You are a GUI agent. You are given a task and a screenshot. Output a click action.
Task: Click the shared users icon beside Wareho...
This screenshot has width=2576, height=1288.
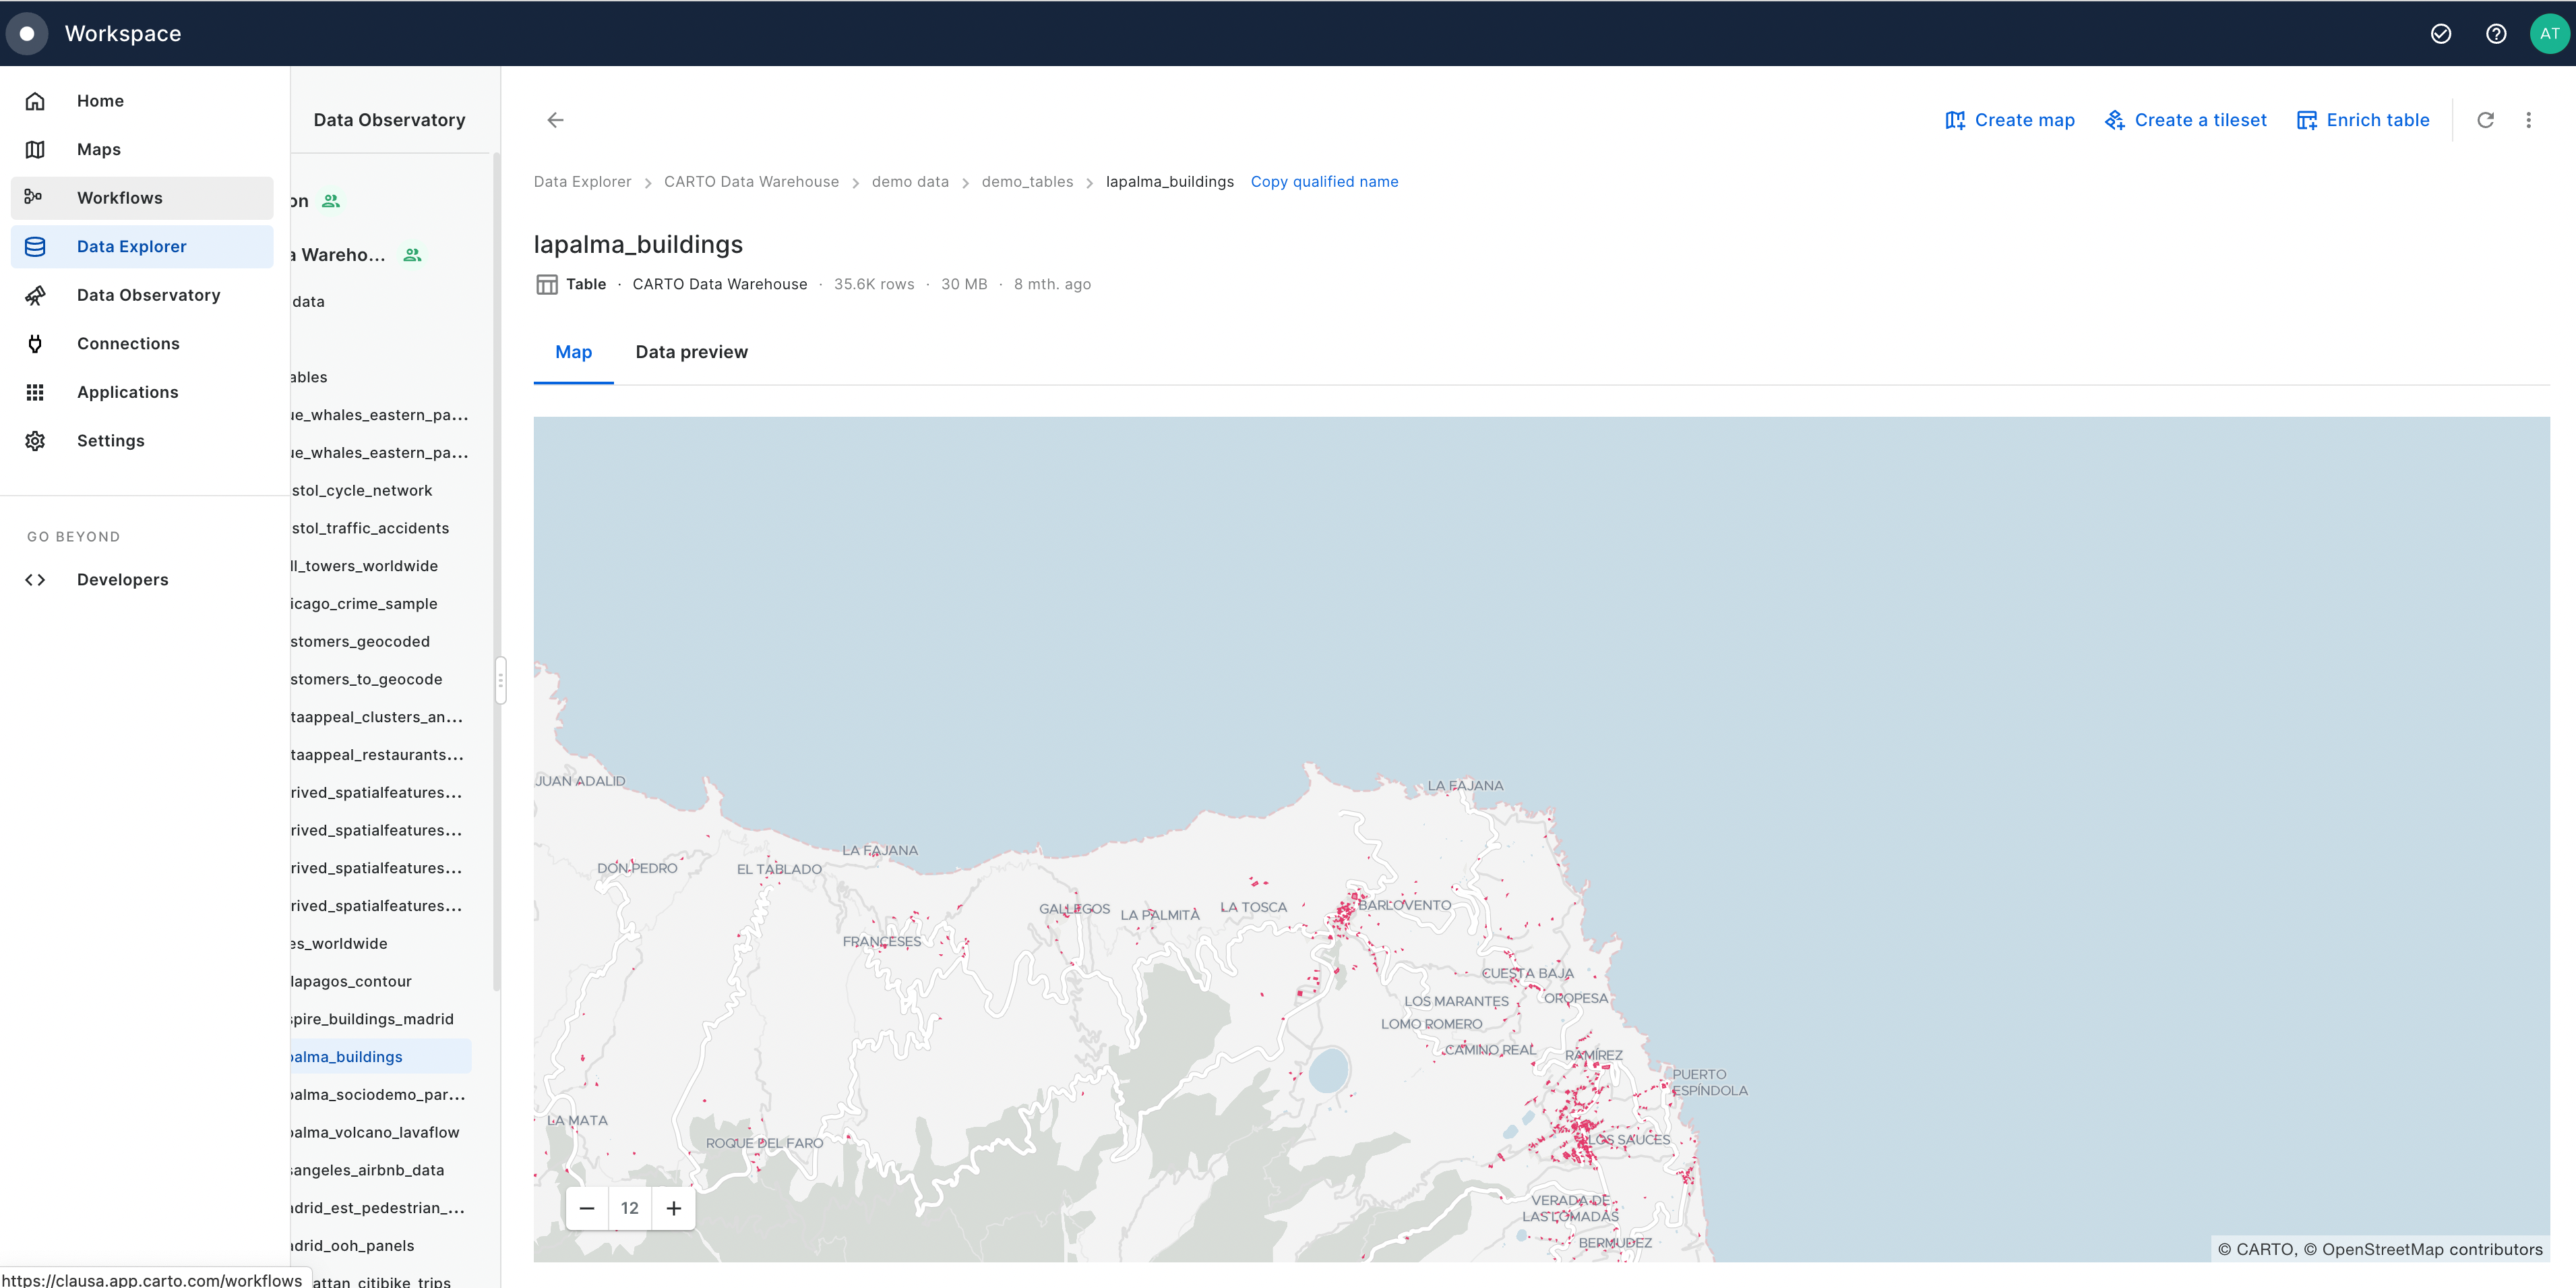[x=412, y=255]
